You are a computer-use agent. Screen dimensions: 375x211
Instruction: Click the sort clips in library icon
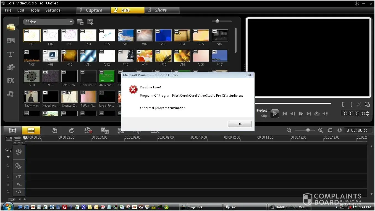point(90,22)
